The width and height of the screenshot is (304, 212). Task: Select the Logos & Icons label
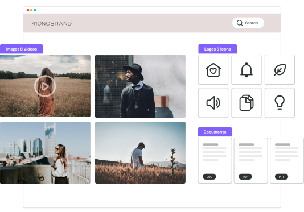[217, 49]
